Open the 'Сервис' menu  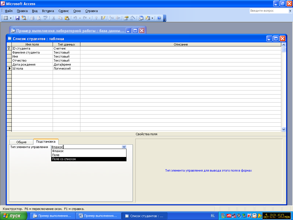[x=64, y=11]
